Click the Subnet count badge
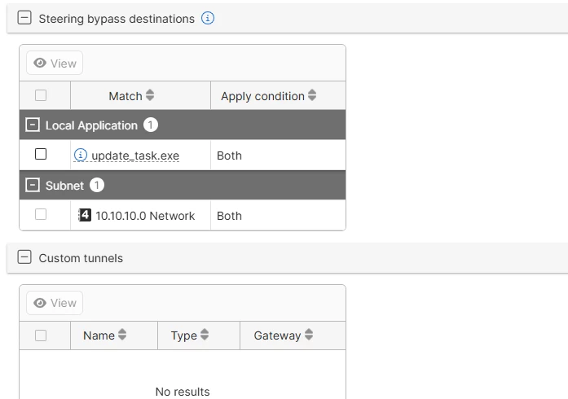The width and height of the screenshot is (568, 399). click(x=97, y=185)
